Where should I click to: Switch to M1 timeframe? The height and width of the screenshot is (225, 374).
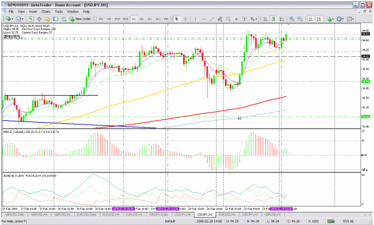101,19
